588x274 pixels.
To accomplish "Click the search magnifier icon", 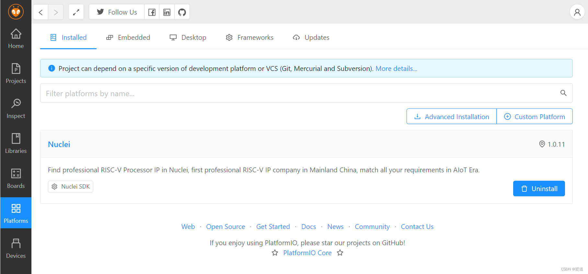I will click(563, 93).
